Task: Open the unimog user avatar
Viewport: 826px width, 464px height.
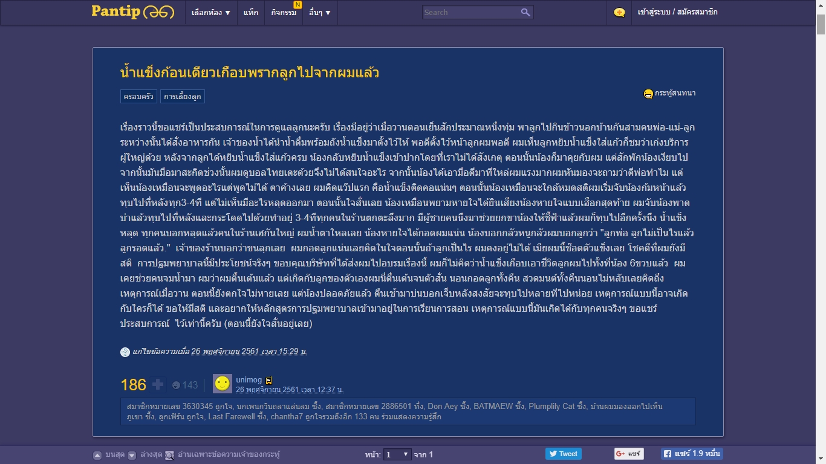Action: [x=223, y=384]
